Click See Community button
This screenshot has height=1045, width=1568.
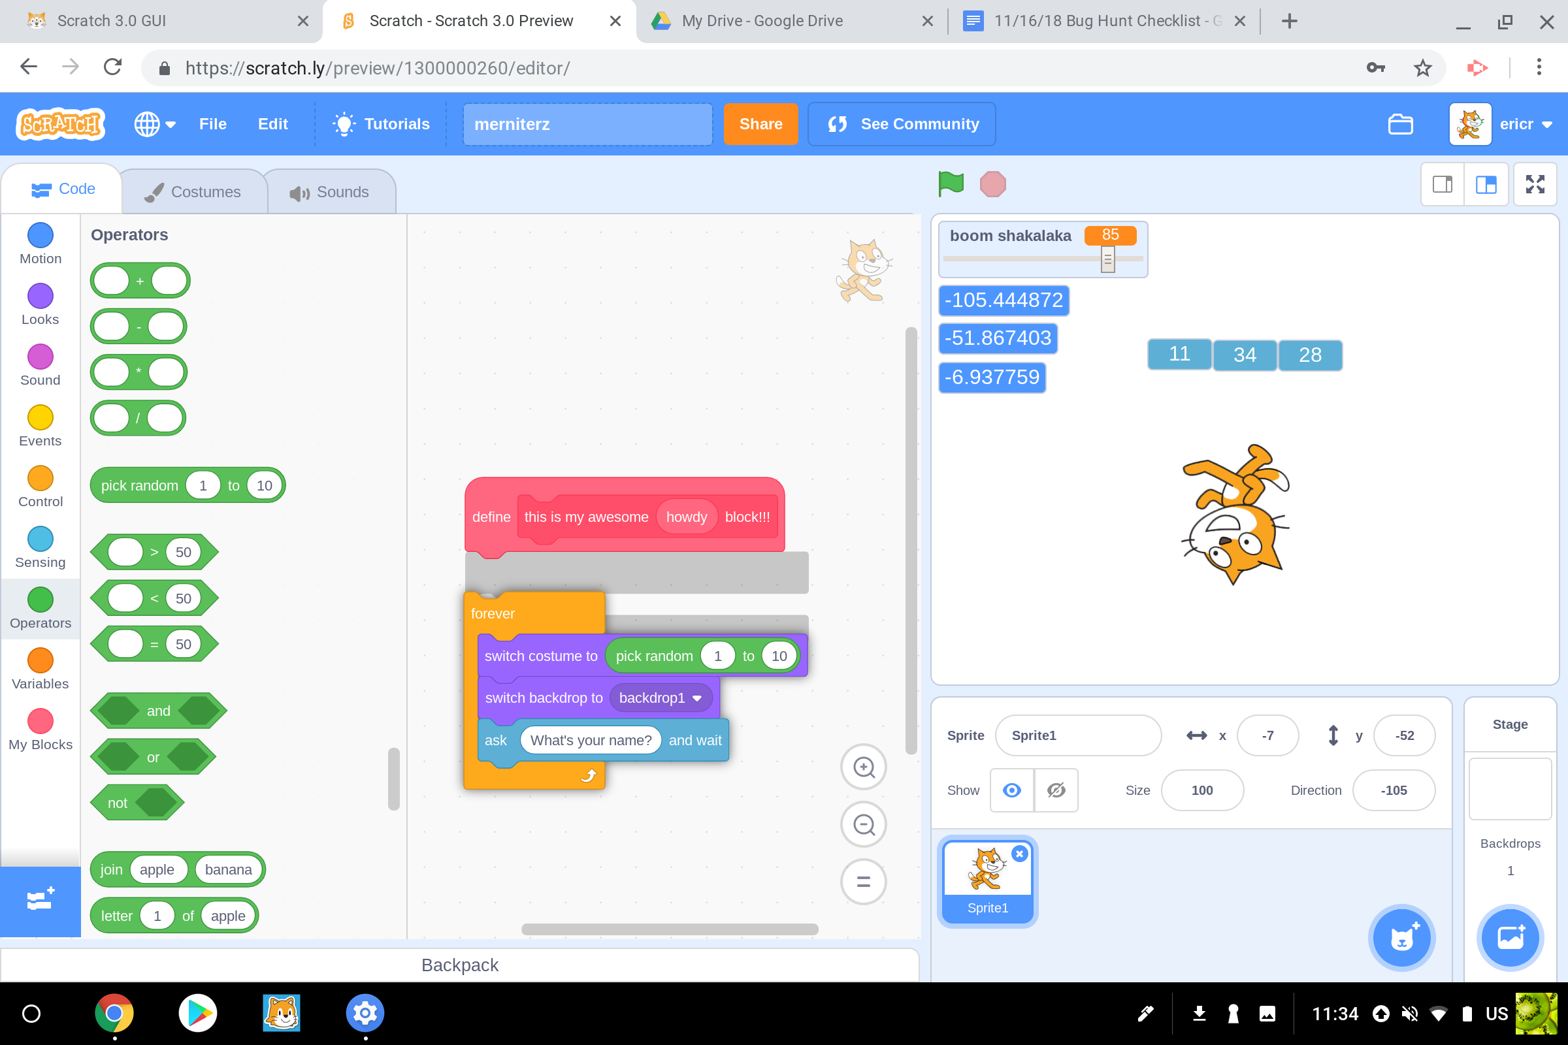[902, 124]
